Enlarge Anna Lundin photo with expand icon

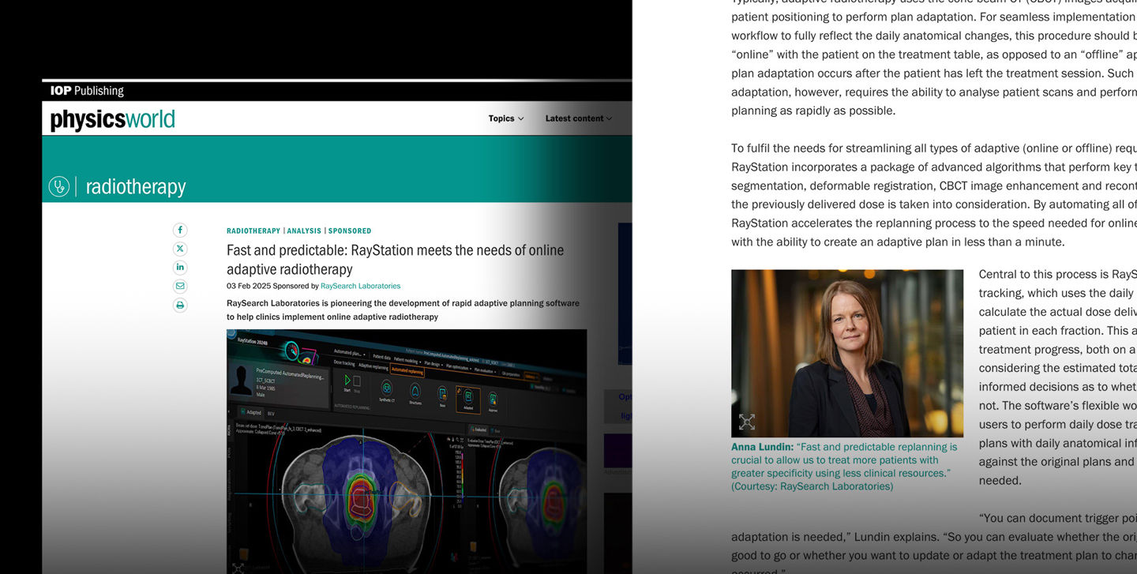coord(746,422)
